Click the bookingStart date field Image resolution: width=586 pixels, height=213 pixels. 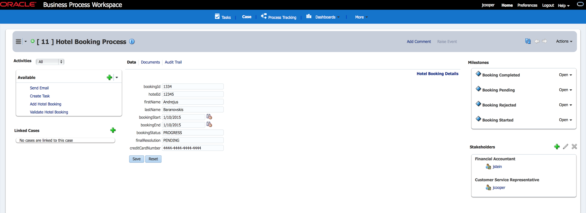pyautogui.click(x=183, y=117)
